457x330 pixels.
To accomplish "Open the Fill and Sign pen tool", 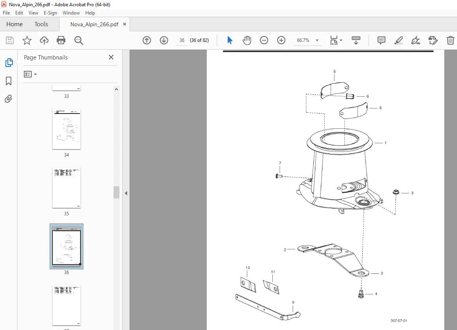I will (x=416, y=40).
